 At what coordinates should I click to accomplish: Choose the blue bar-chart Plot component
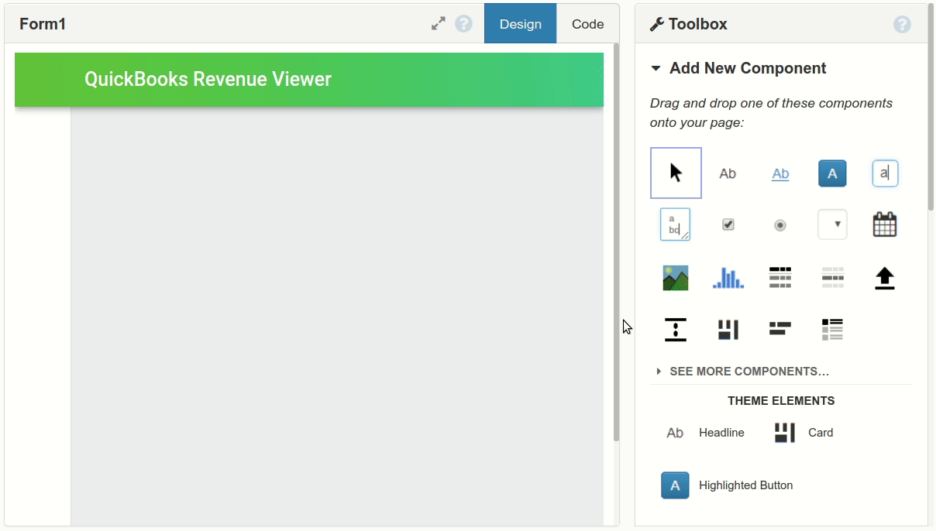(728, 277)
